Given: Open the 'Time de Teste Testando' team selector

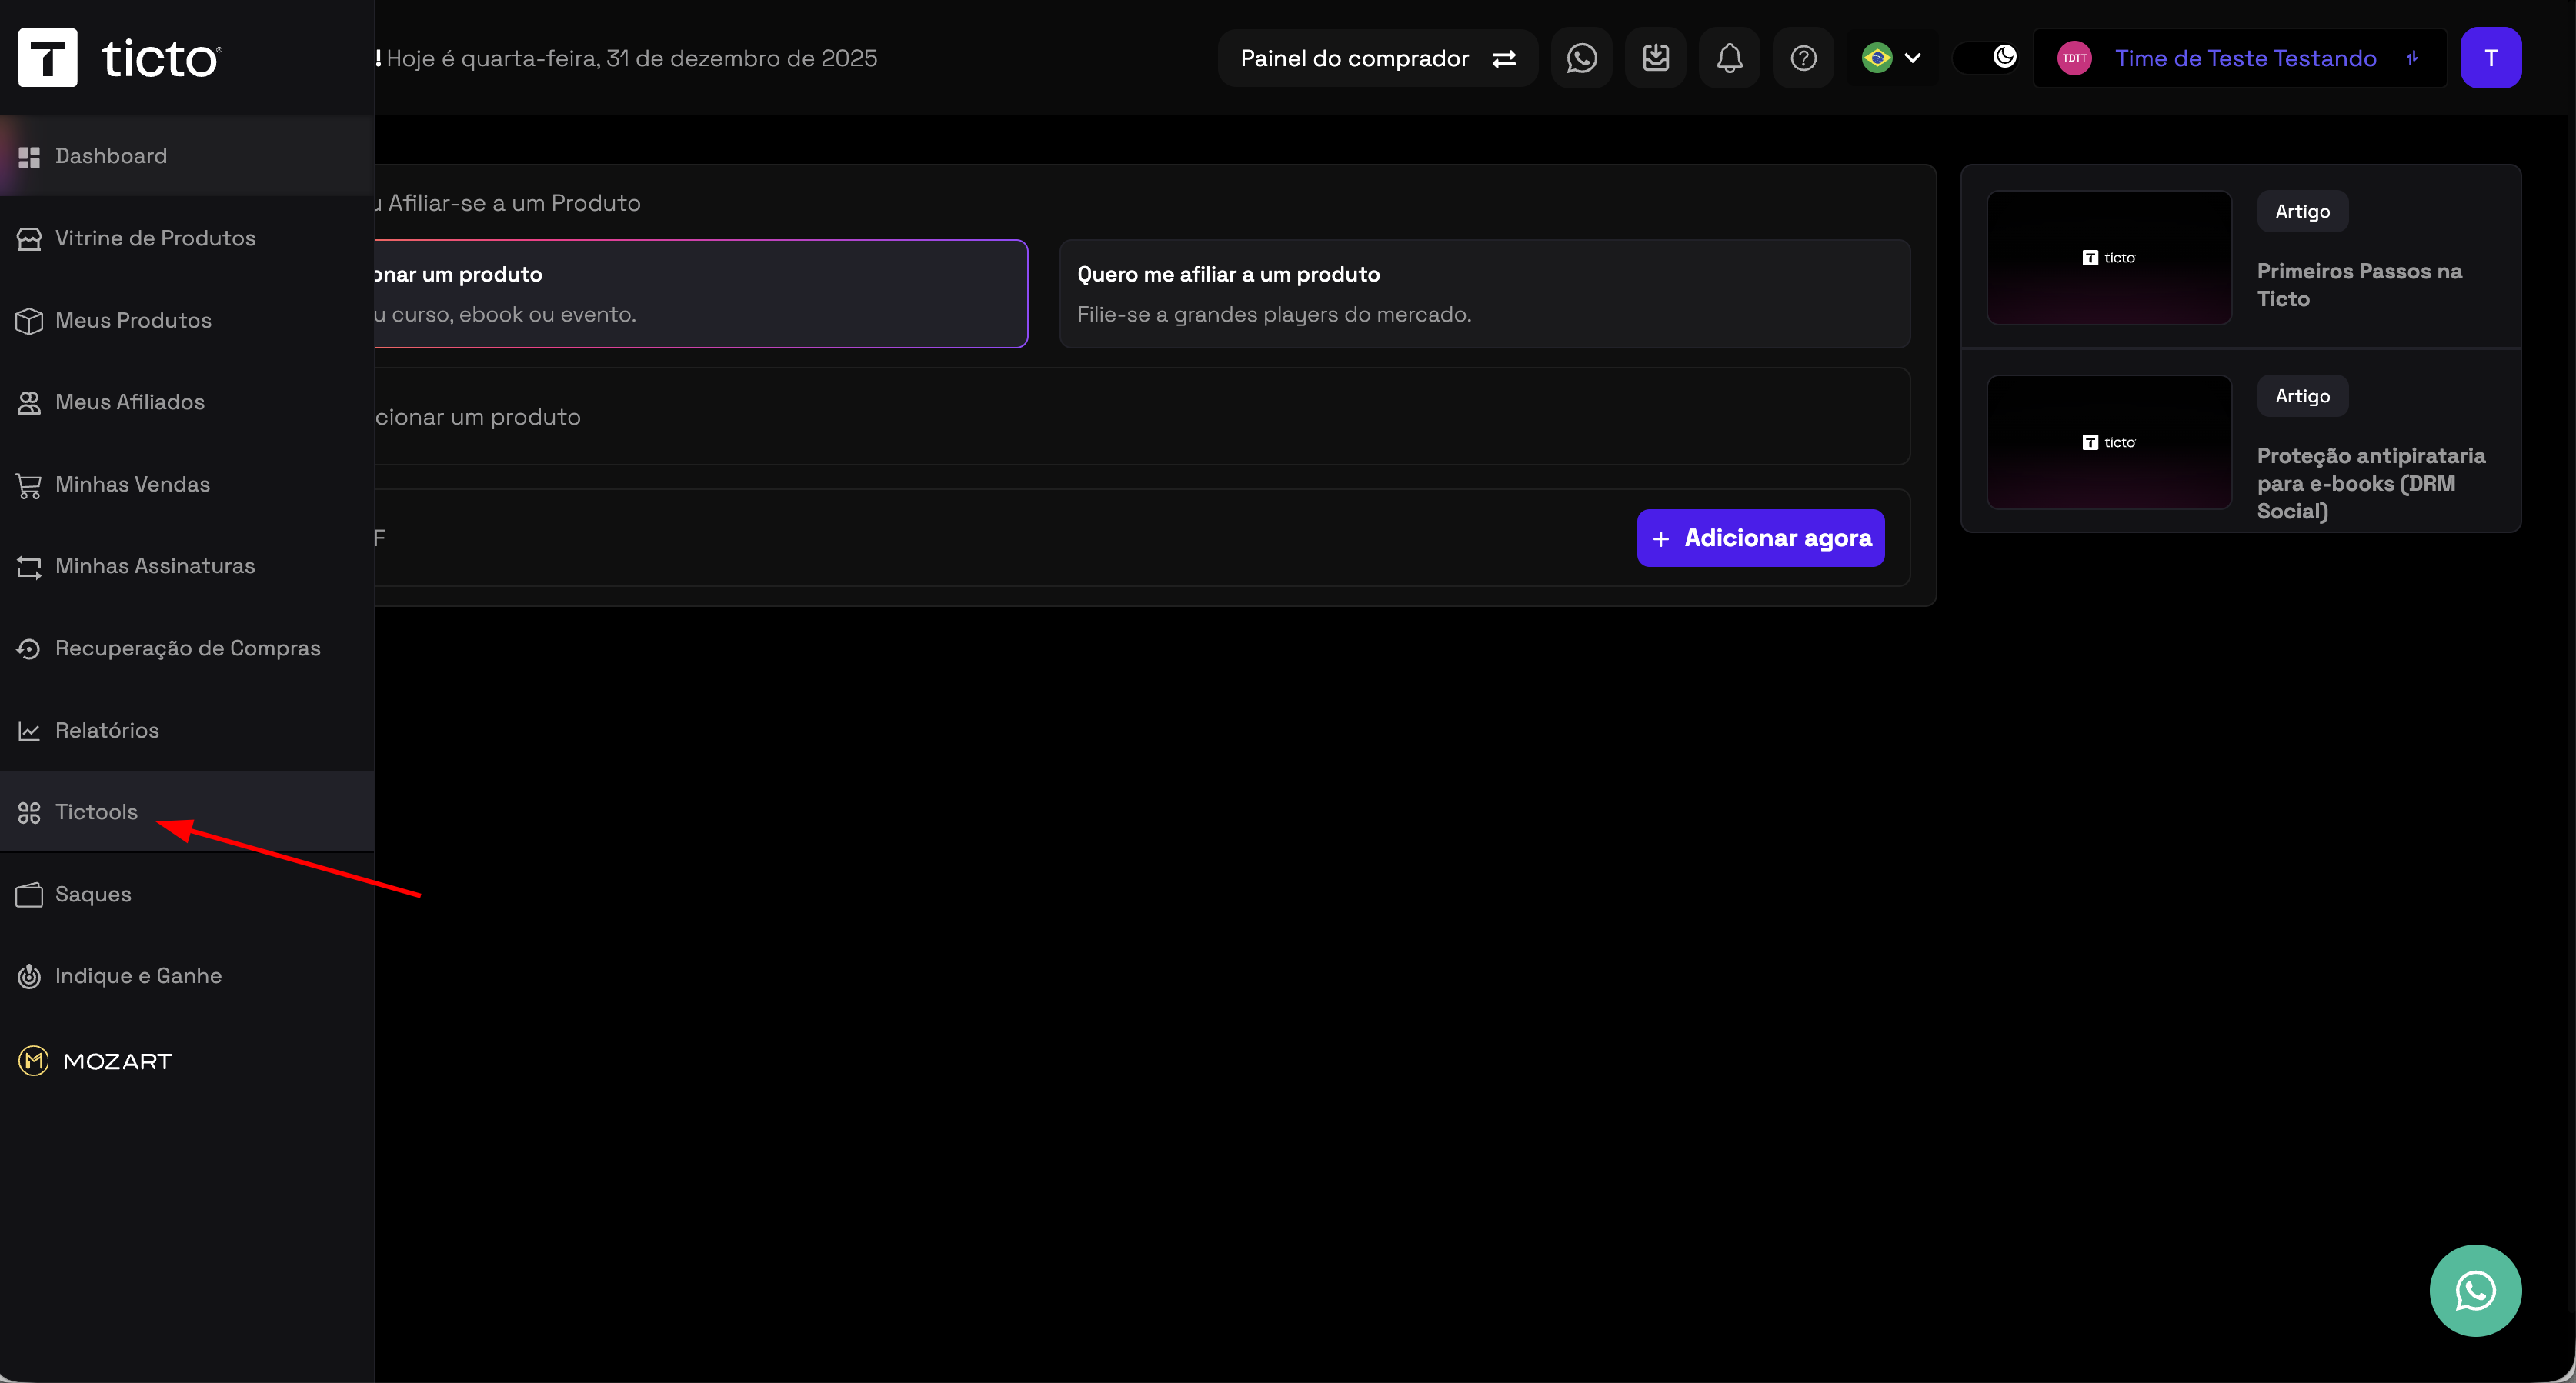Looking at the screenshot, I should pyautogui.click(x=2240, y=58).
